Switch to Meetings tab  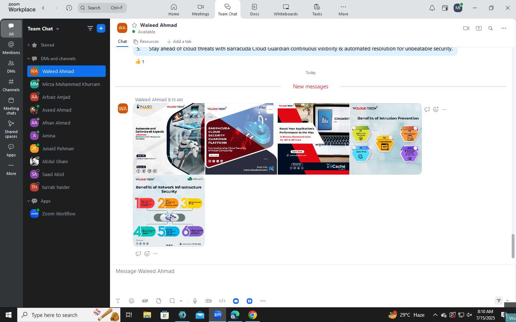pos(201,10)
